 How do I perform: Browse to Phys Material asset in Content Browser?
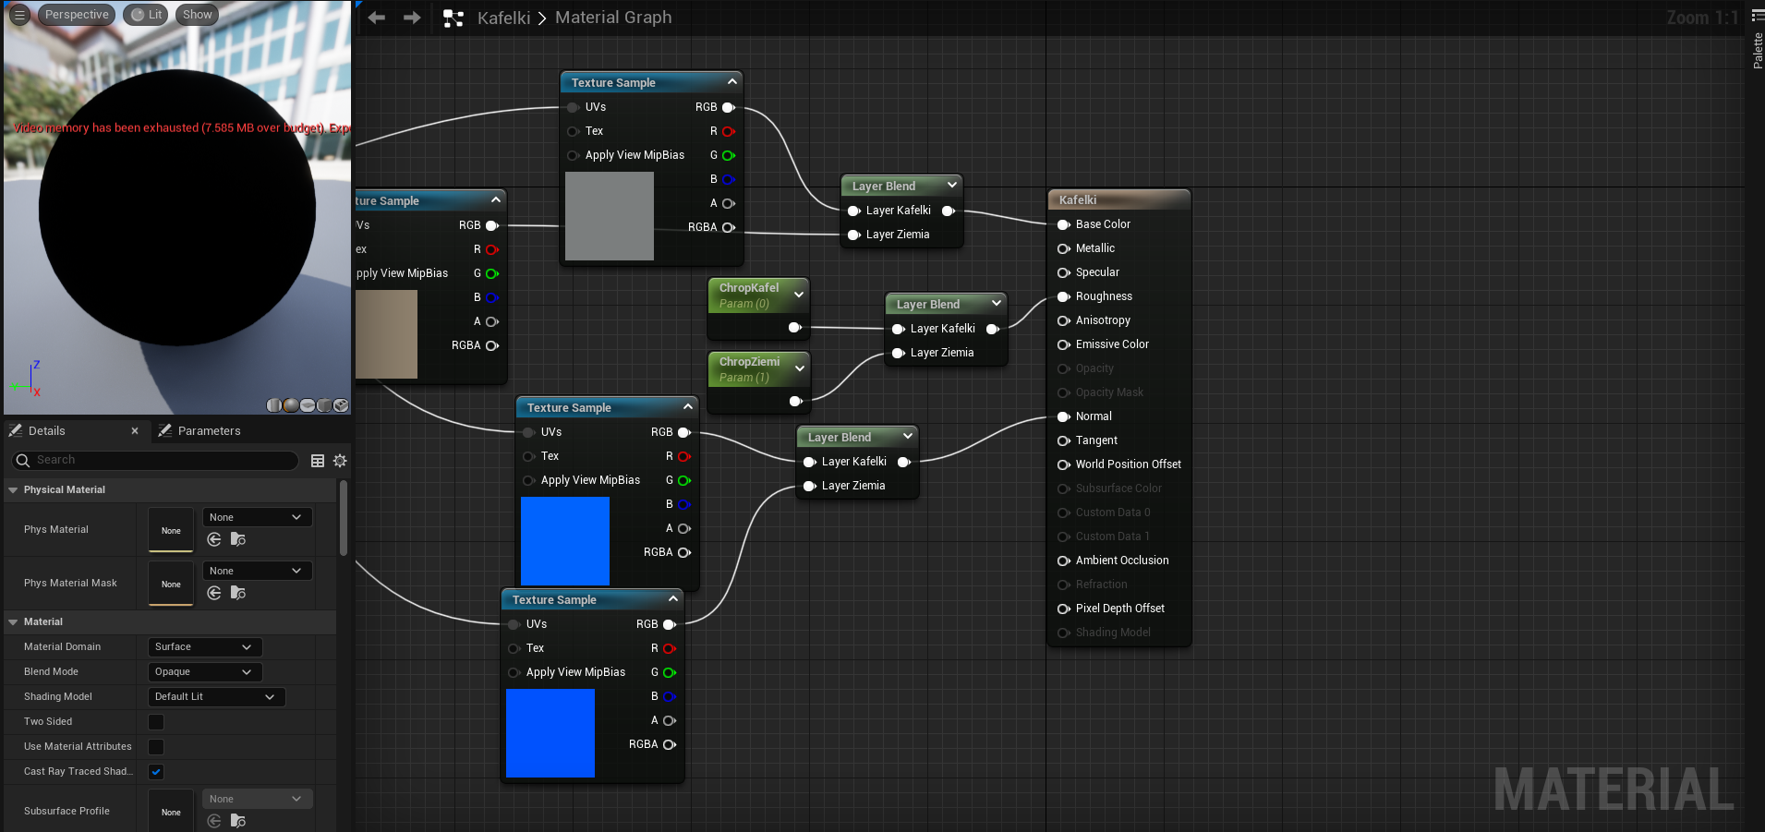point(238,539)
